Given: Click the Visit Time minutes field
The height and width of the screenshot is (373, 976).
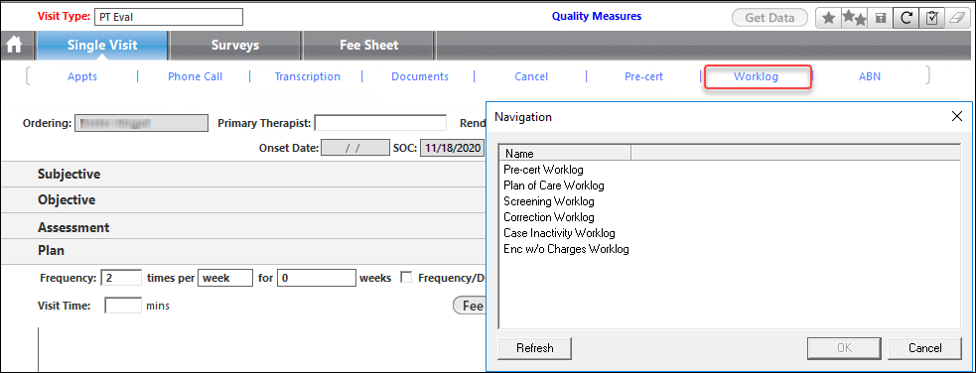Looking at the screenshot, I should tap(123, 306).
